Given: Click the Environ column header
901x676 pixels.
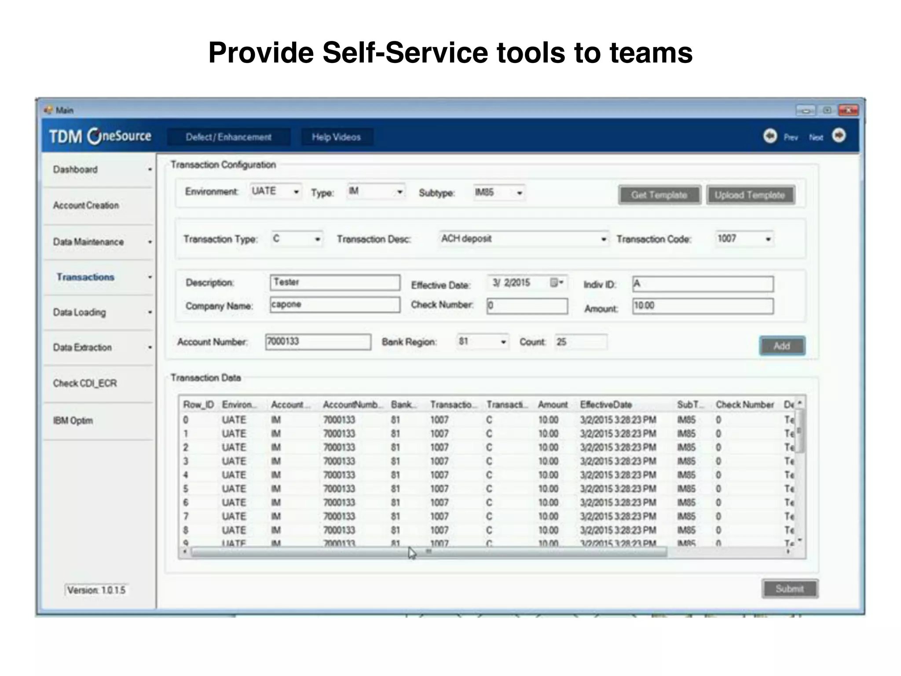Looking at the screenshot, I should [239, 404].
